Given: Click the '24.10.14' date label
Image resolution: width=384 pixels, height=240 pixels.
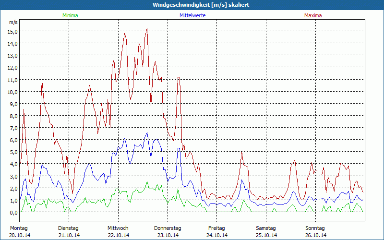Looking at the screenshot, I should 217,235.
